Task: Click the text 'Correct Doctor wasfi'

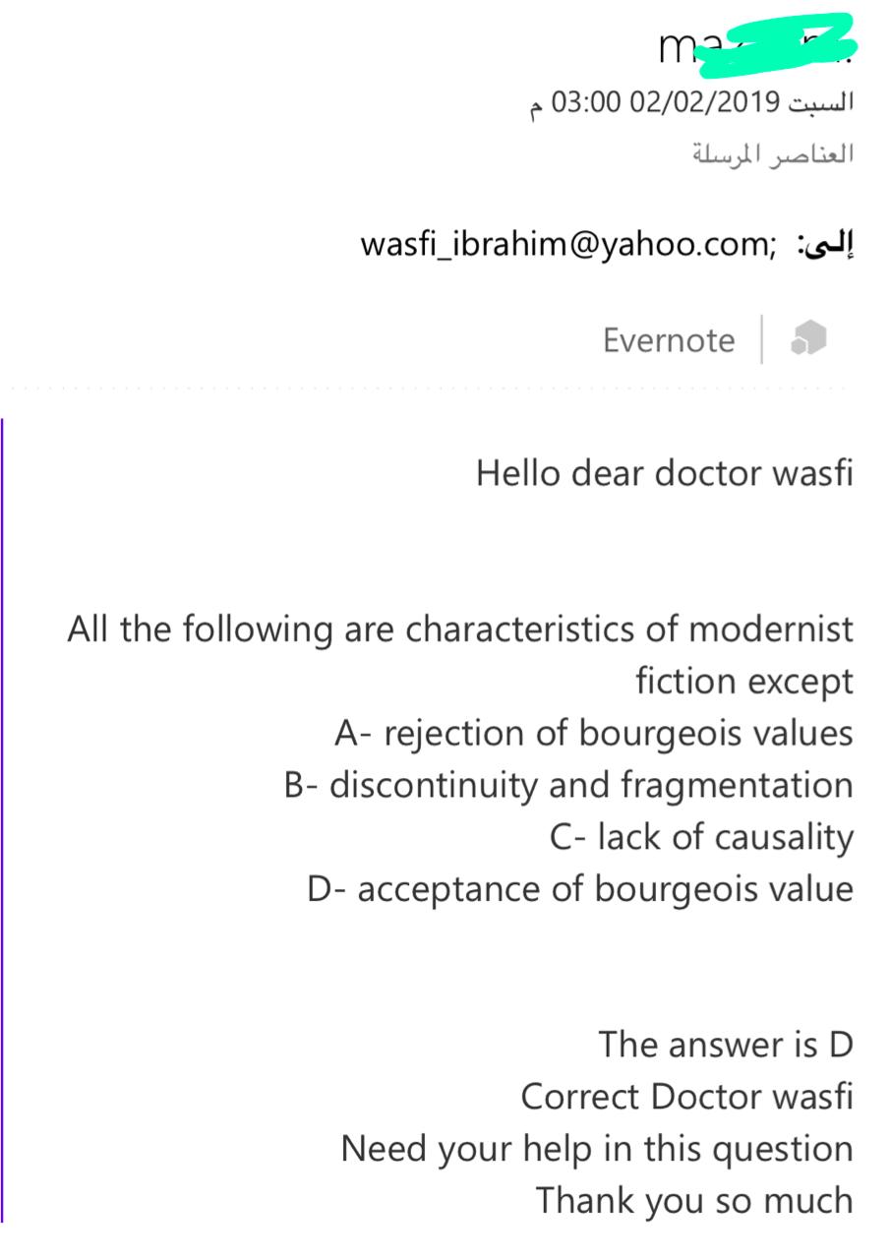Action: click(x=686, y=1097)
